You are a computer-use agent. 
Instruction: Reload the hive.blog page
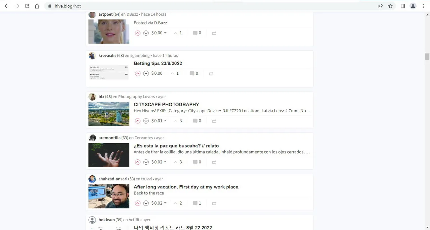(27, 6)
